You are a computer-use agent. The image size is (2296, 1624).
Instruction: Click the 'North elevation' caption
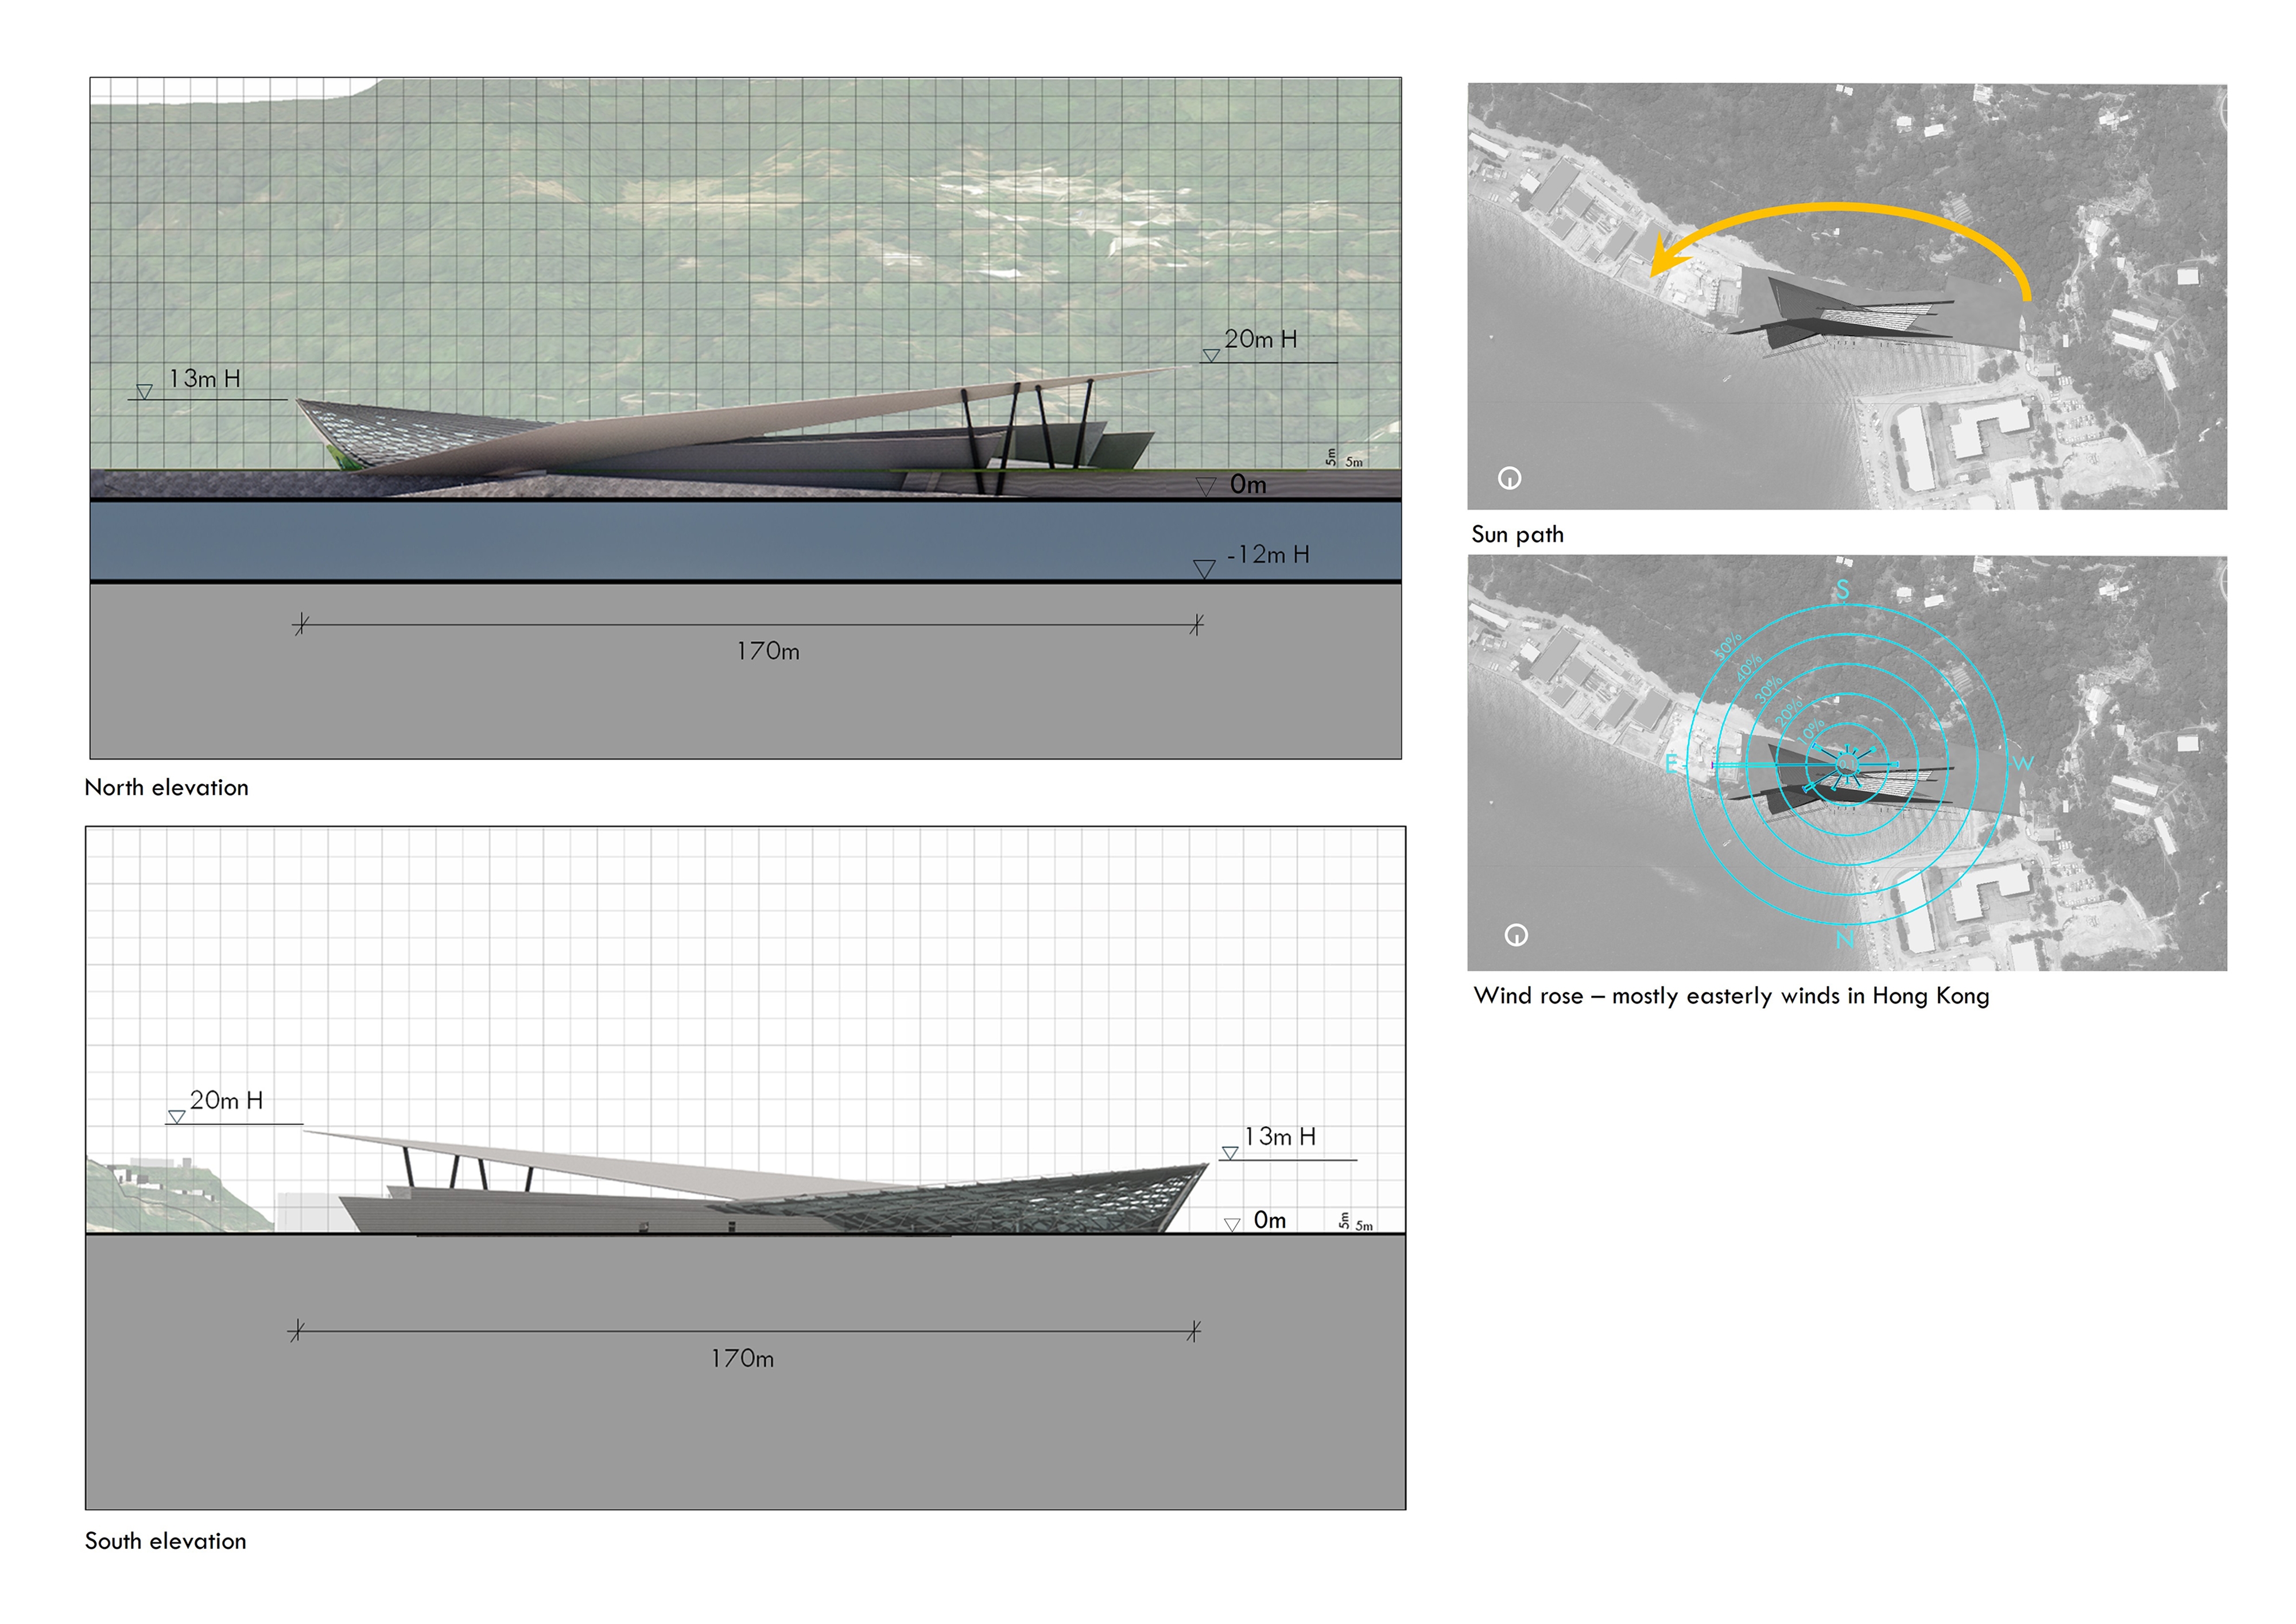[166, 788]
